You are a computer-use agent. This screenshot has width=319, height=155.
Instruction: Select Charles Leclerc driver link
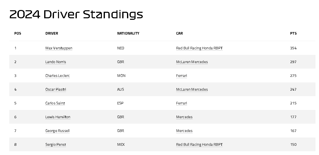pyautogui.click(x=57, y=76)
